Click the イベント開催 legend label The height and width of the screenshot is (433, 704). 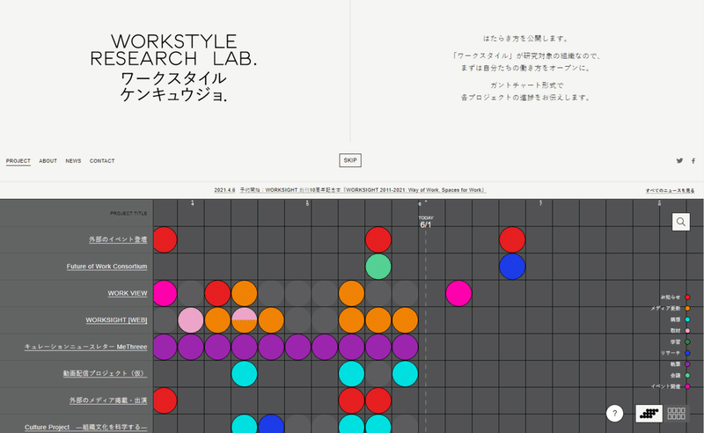tap(665, 386)
